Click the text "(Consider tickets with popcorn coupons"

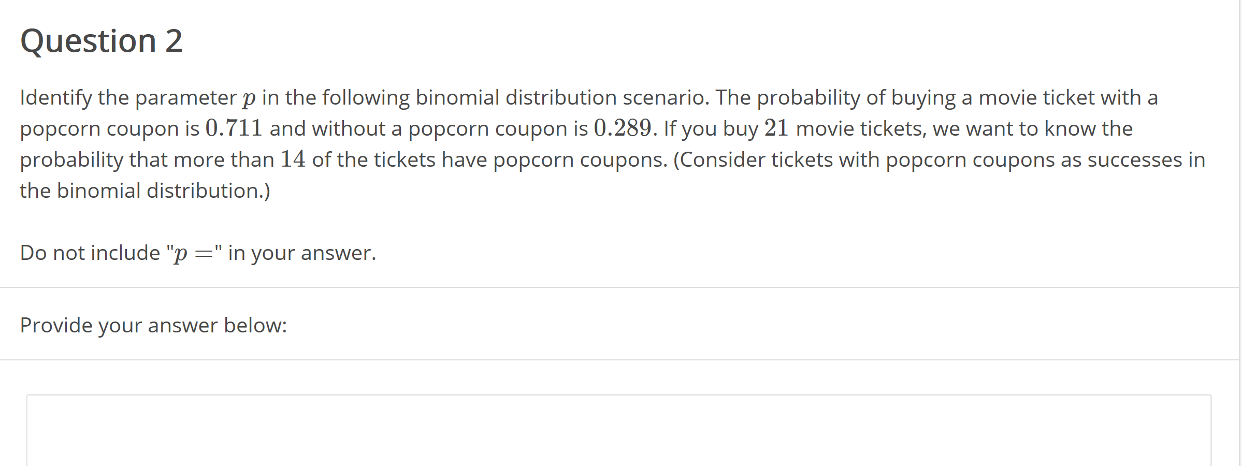tap(863, 159)
